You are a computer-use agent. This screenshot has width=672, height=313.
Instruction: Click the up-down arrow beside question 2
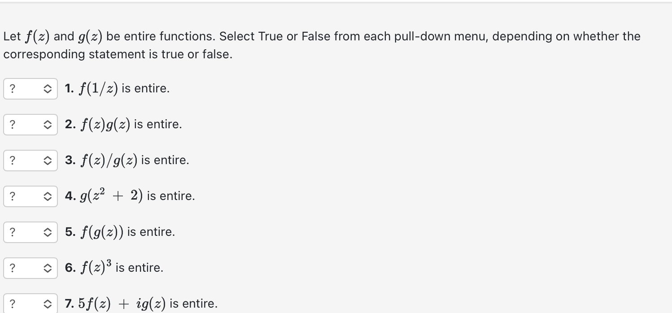(x=48, y=124)
